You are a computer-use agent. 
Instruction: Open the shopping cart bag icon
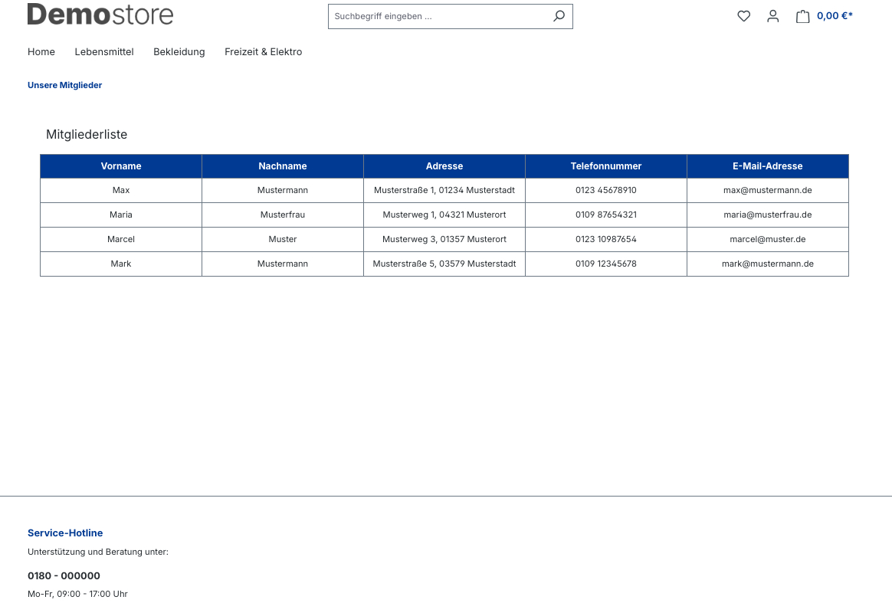coord(802,16)
